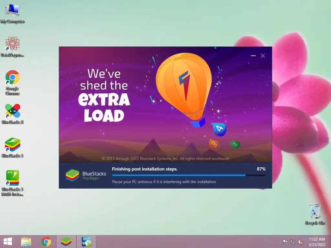Close the BlueStacks installer window
This screenshot has height=248, width=331.
(263, 56)
